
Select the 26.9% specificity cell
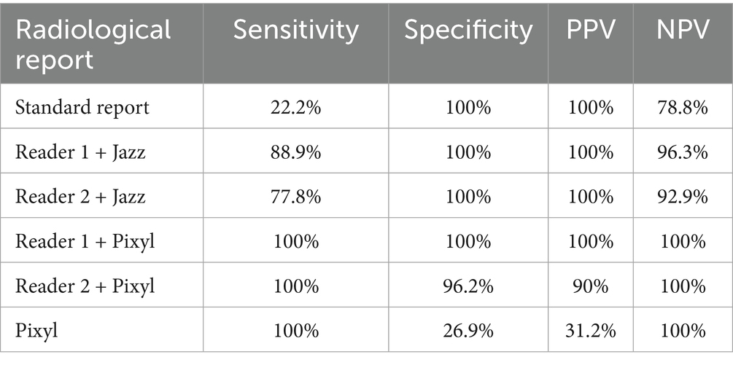point(469,331)
